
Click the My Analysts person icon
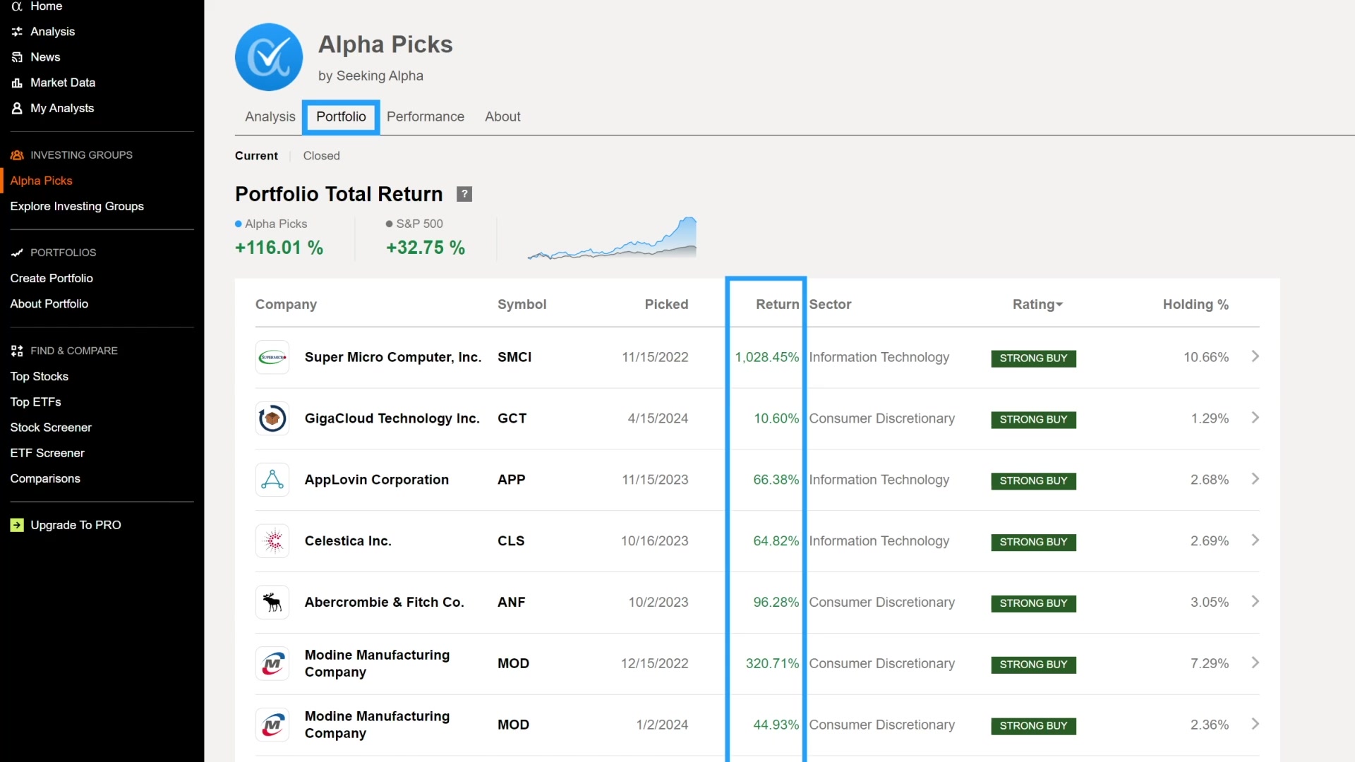[17, 108]
